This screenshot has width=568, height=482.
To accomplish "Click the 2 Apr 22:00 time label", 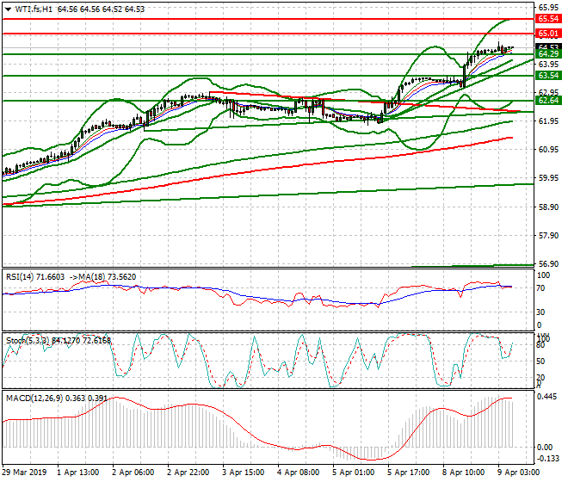I will [x=188, y=473].
